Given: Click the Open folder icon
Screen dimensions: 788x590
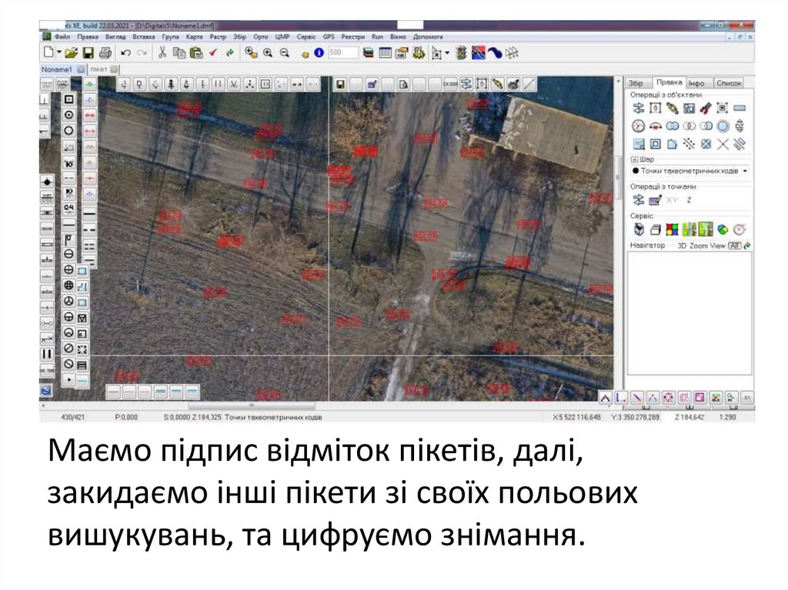Looking at the screenshot, I should tap(71, 52).
